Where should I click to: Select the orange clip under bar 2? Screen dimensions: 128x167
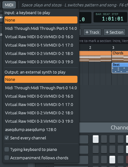pyautogui.click(x=95, y=56)
